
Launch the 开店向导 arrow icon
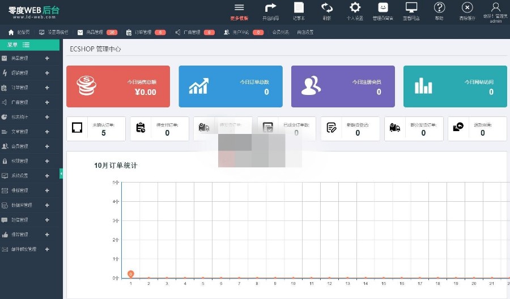click(270, 7)
